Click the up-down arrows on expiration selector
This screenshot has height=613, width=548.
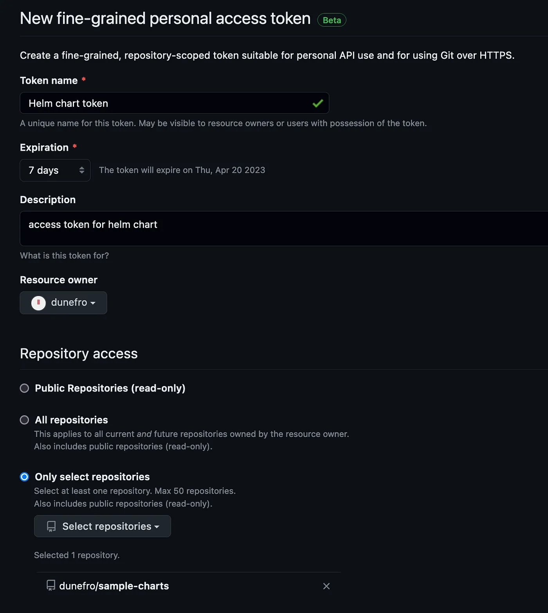pos(81,170)
